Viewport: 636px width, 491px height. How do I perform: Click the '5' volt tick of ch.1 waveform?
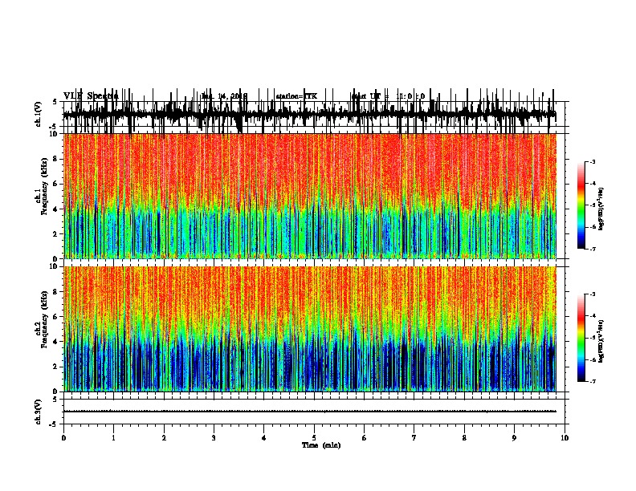(55, 102)
